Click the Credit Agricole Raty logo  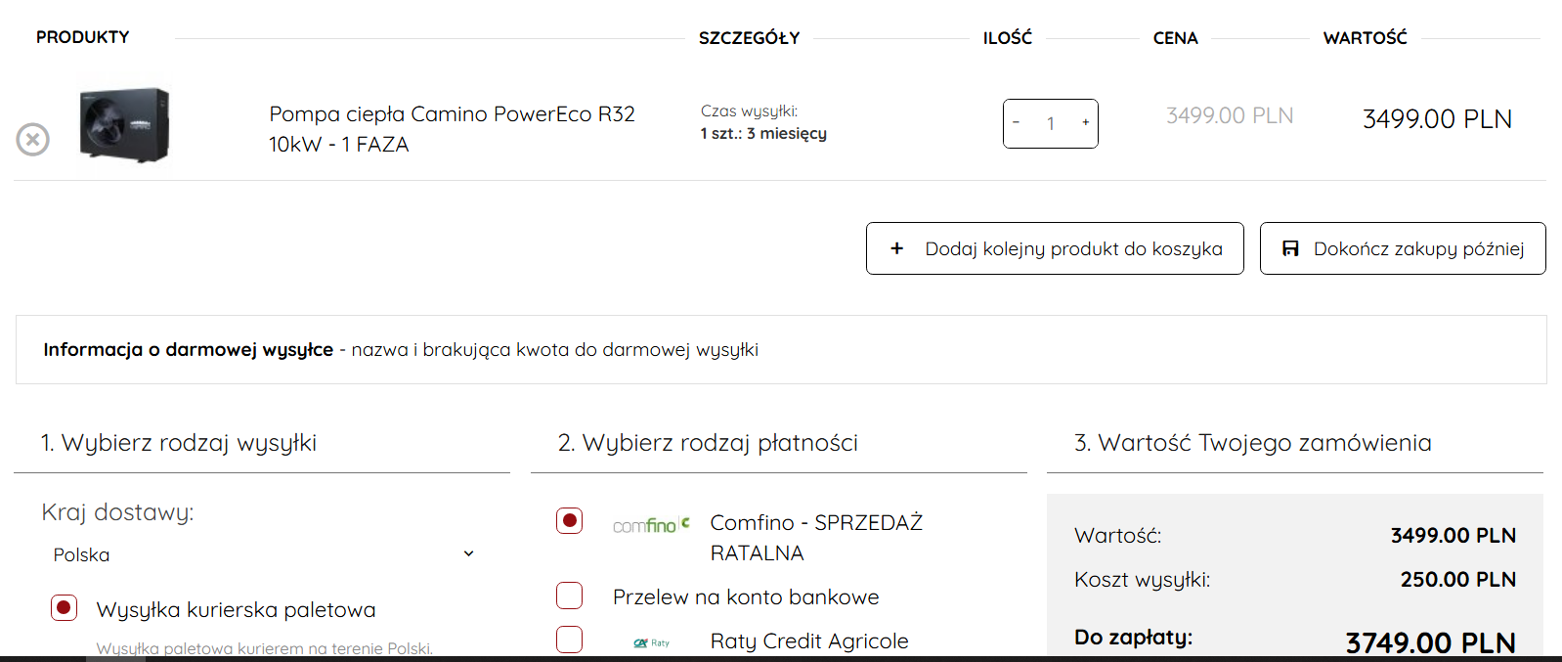pyautogui.click(x=651, y=642)
